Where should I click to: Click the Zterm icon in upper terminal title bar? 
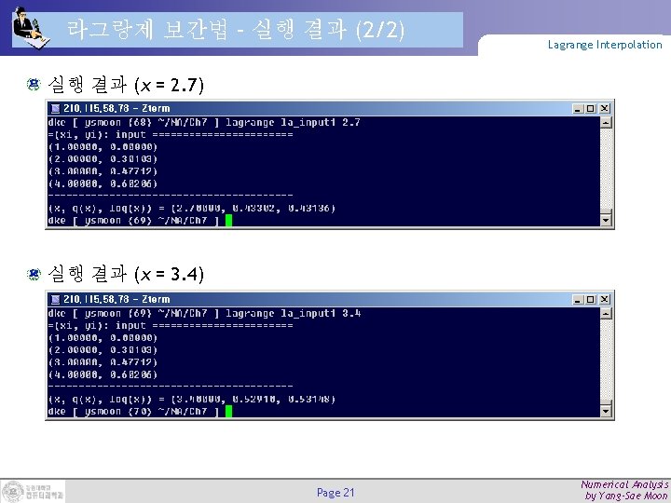pyautogui.click(x=55, y=109)
